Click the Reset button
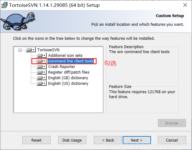This screenshot has height=150, width=192. pyautogui.click(x=36, y=140)
